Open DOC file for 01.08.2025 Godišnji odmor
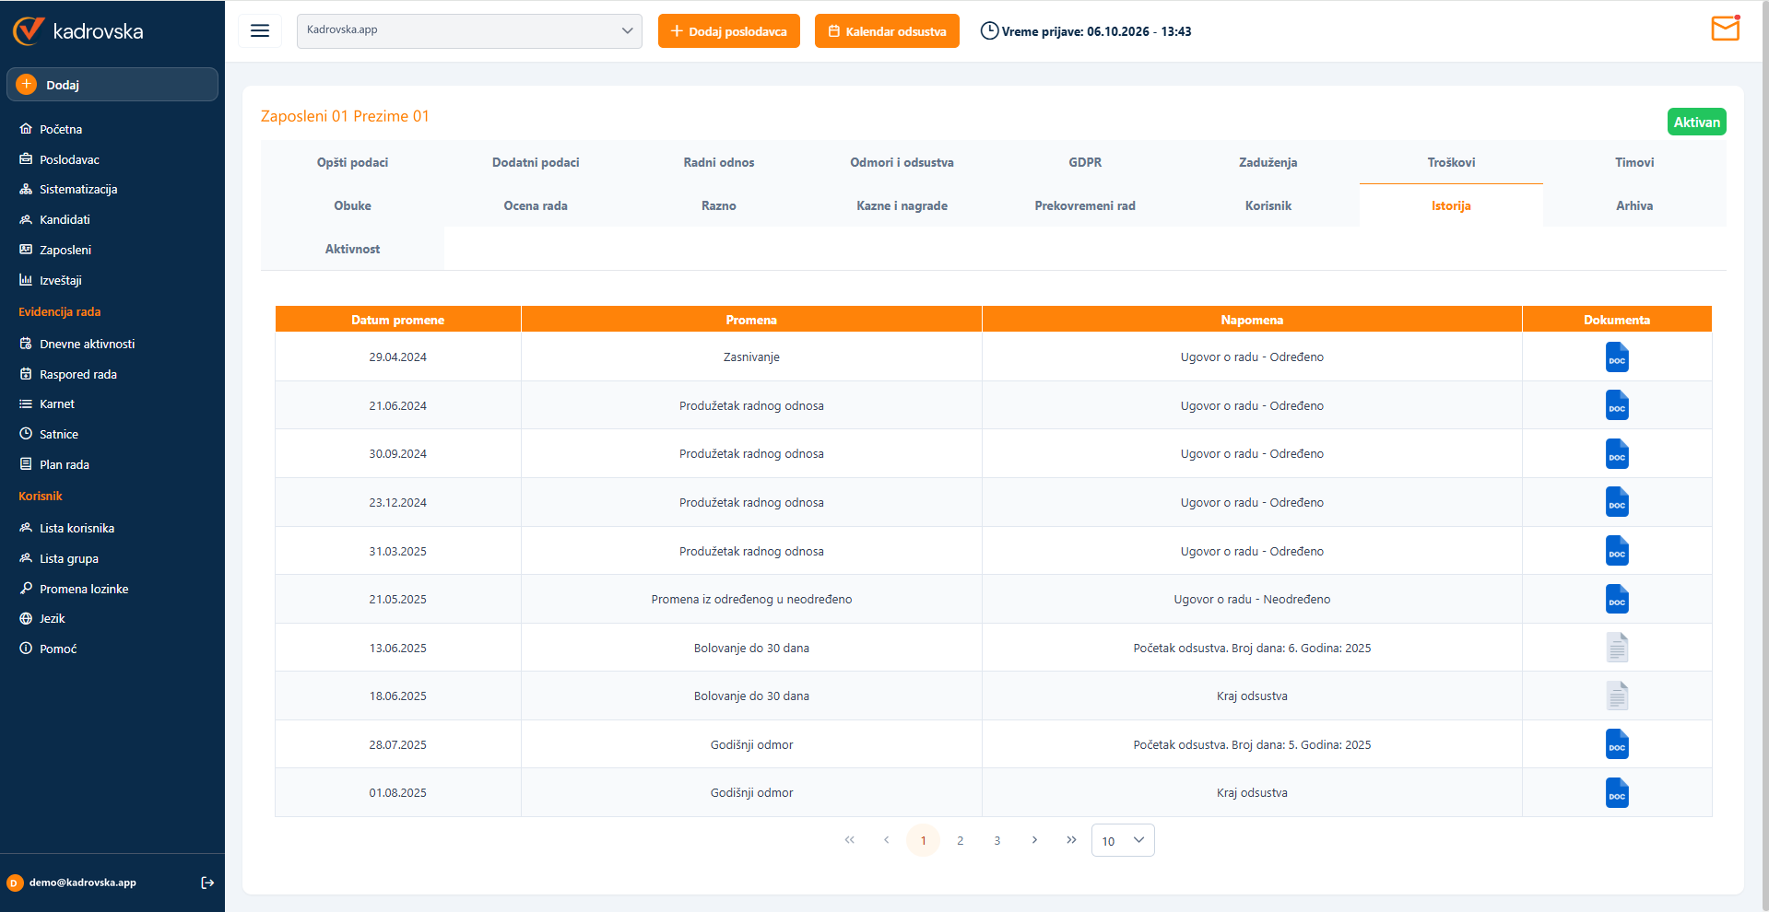This screenshot has width=1769, height=912. point(1617,793)
